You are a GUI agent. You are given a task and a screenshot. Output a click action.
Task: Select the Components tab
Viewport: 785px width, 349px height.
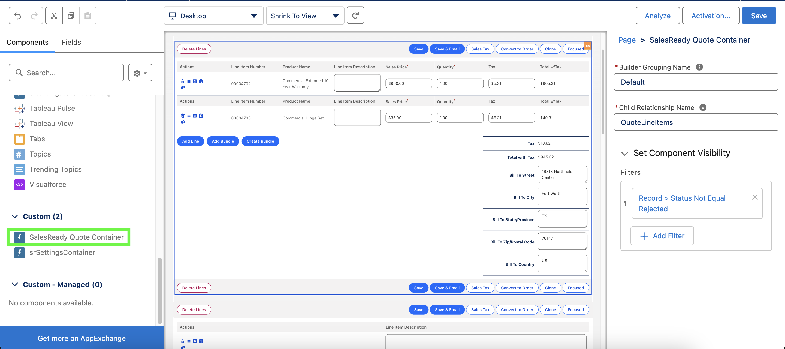pyautogui.click(x=28, y=42)
